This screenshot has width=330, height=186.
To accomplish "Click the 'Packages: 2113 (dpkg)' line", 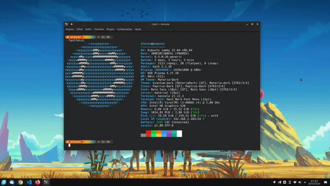I will pos(179,63).
